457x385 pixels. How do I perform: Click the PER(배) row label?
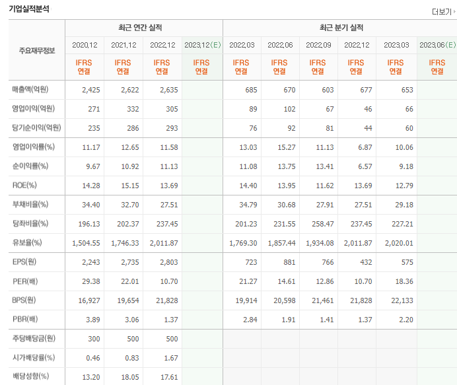point(25,281)
